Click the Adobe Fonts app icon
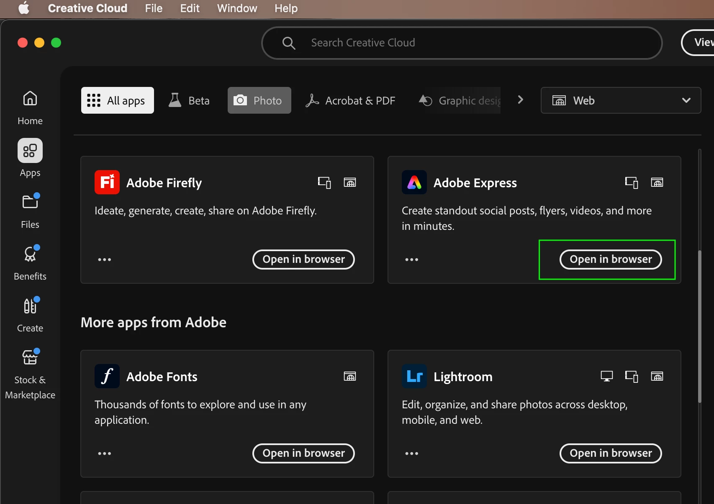The height and width of the screenshot is (504, 714). [107, 376]
